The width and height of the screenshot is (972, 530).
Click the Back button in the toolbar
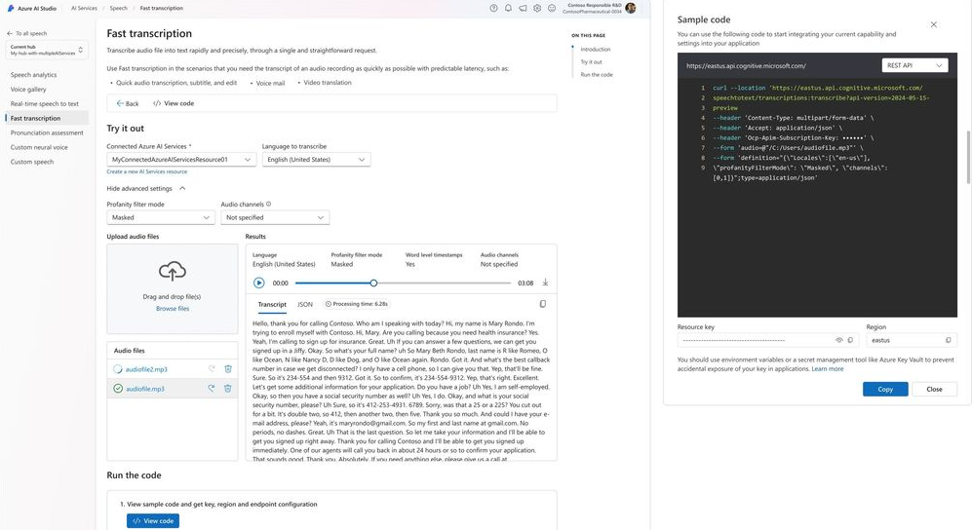coord(128,103)
